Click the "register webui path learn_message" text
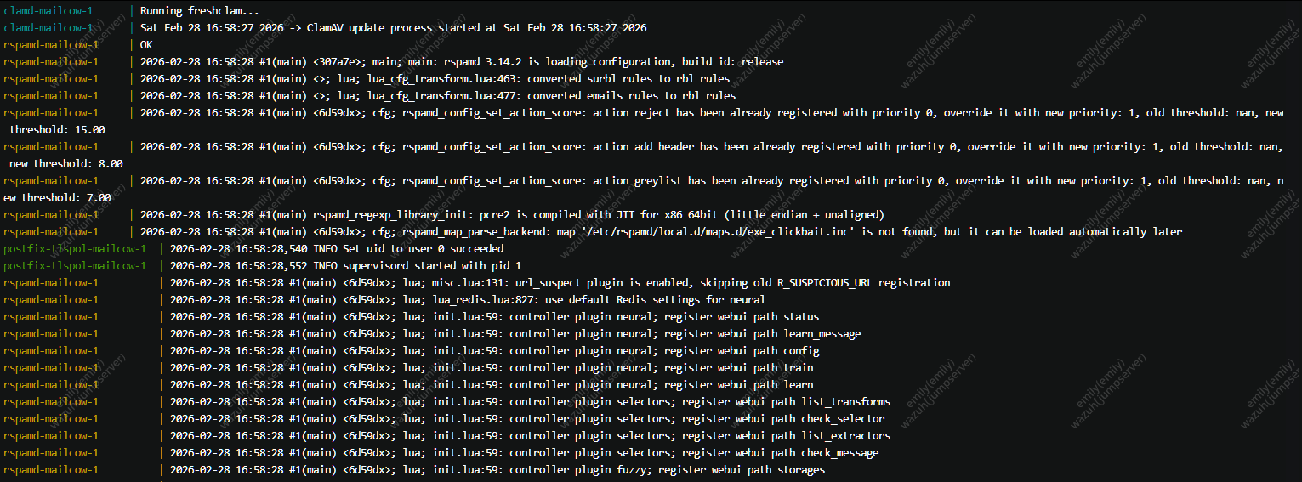 click(x=763, y=334)
